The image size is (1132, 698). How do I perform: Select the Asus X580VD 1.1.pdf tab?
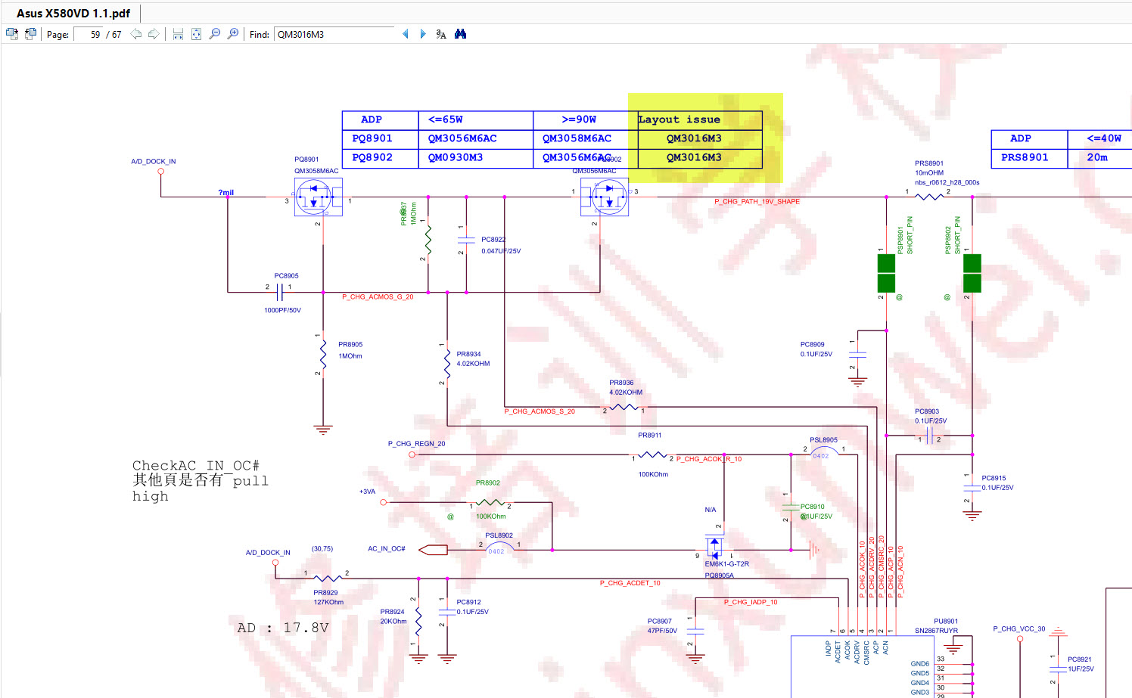pos(73,14)
